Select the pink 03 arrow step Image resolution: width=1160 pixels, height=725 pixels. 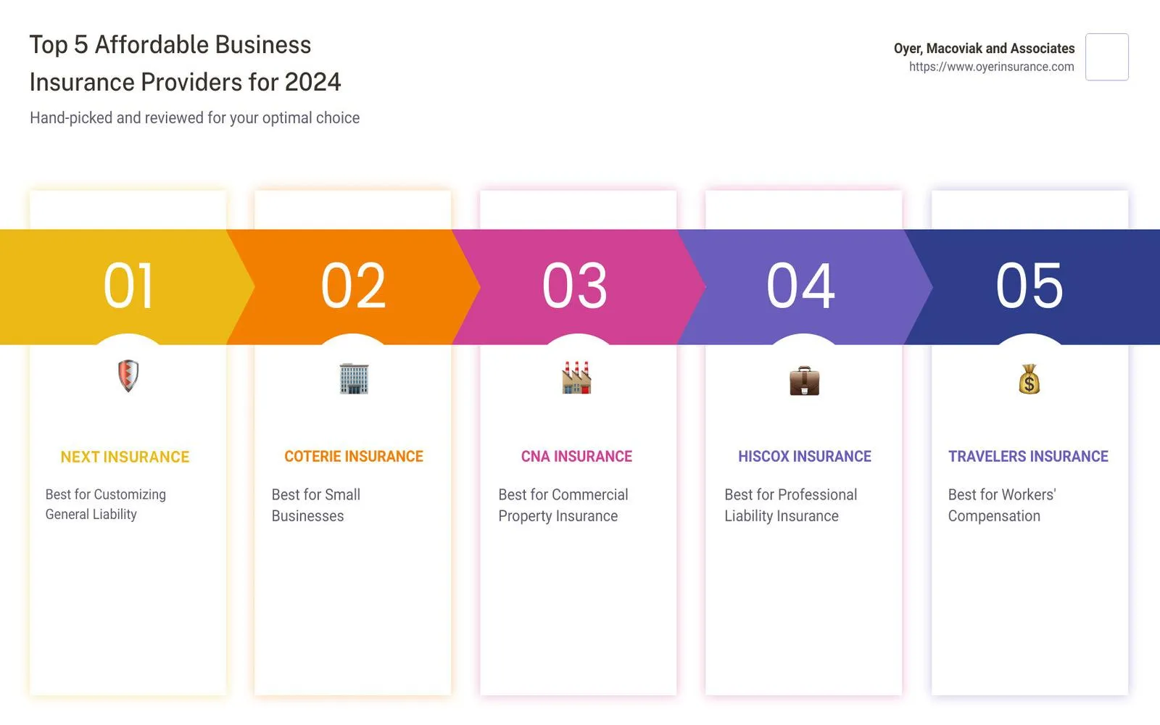pyautogui.click(x=578, y=286)
